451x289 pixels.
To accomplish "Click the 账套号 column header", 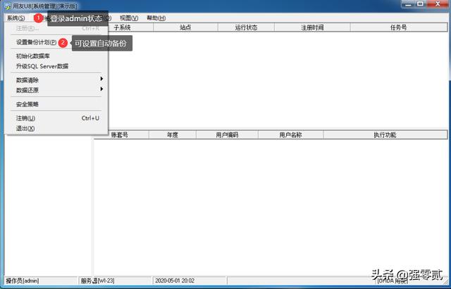I will pos(121,135).
